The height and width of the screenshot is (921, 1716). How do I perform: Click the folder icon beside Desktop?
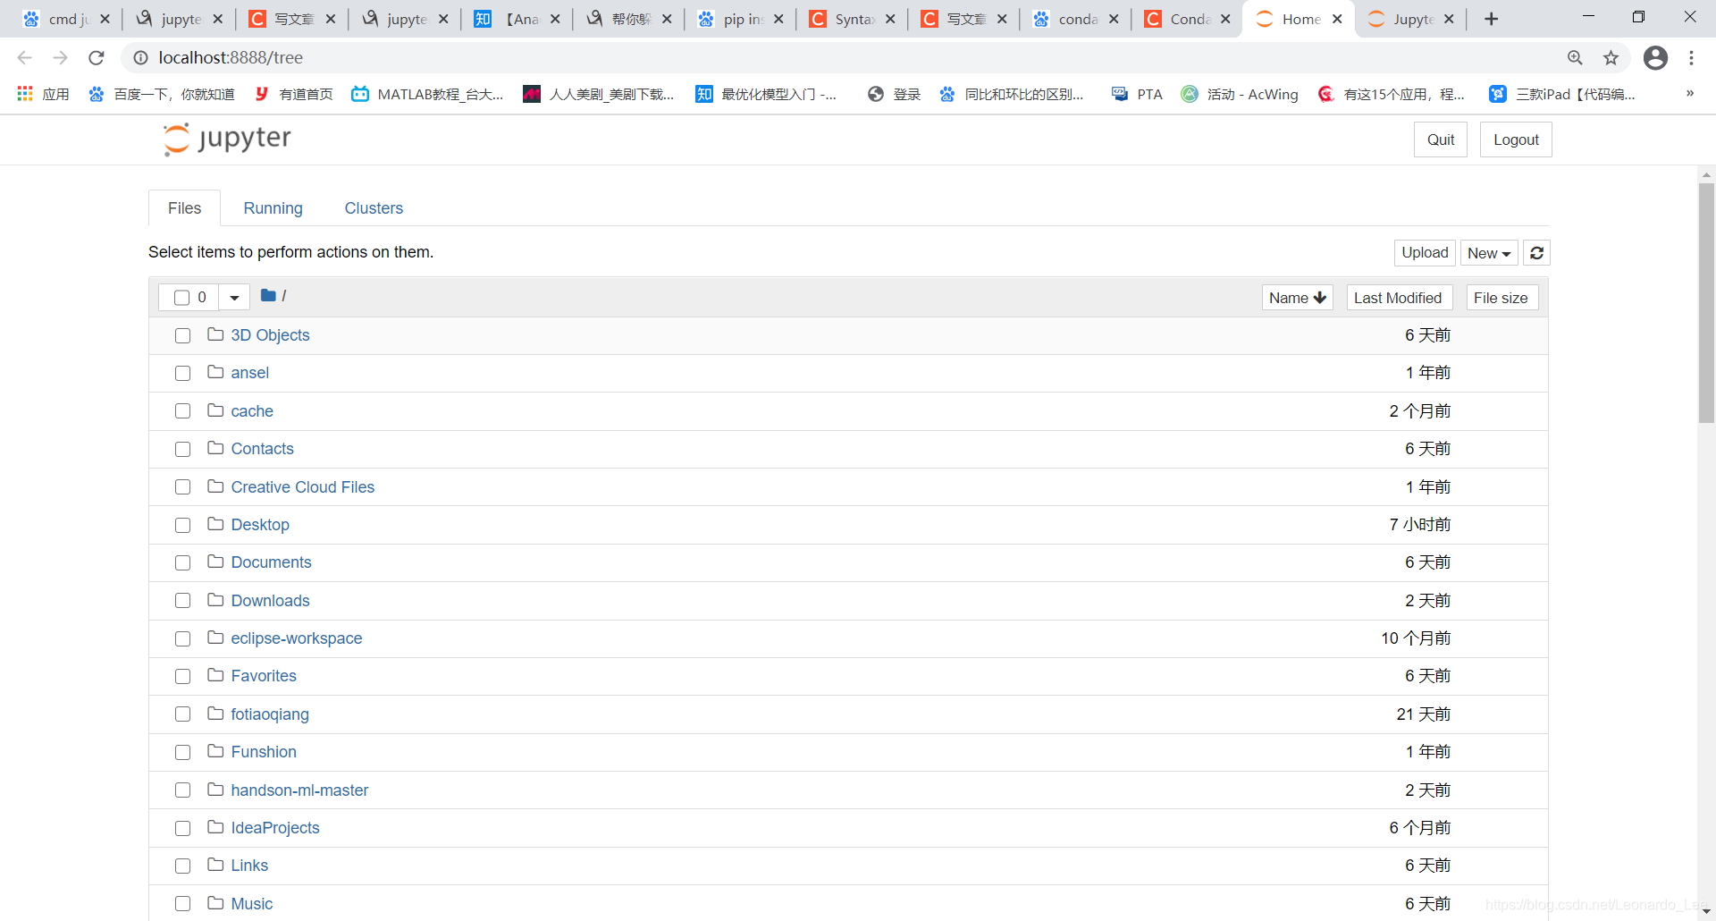point(215,525)
